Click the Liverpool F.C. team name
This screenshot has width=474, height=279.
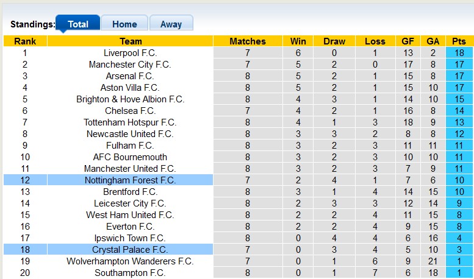coord(130,53)
